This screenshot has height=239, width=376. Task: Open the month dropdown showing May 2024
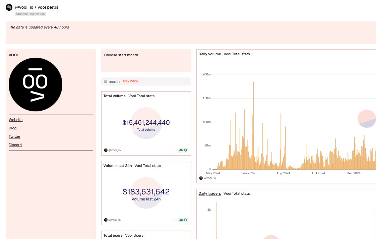pyautogui.click(x=130, y=81)
